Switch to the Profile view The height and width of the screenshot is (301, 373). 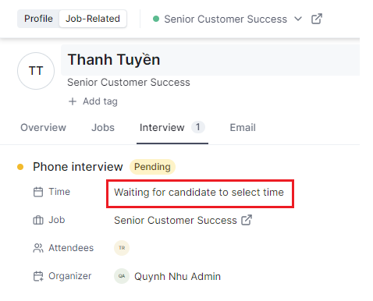[x=38, y=19]
